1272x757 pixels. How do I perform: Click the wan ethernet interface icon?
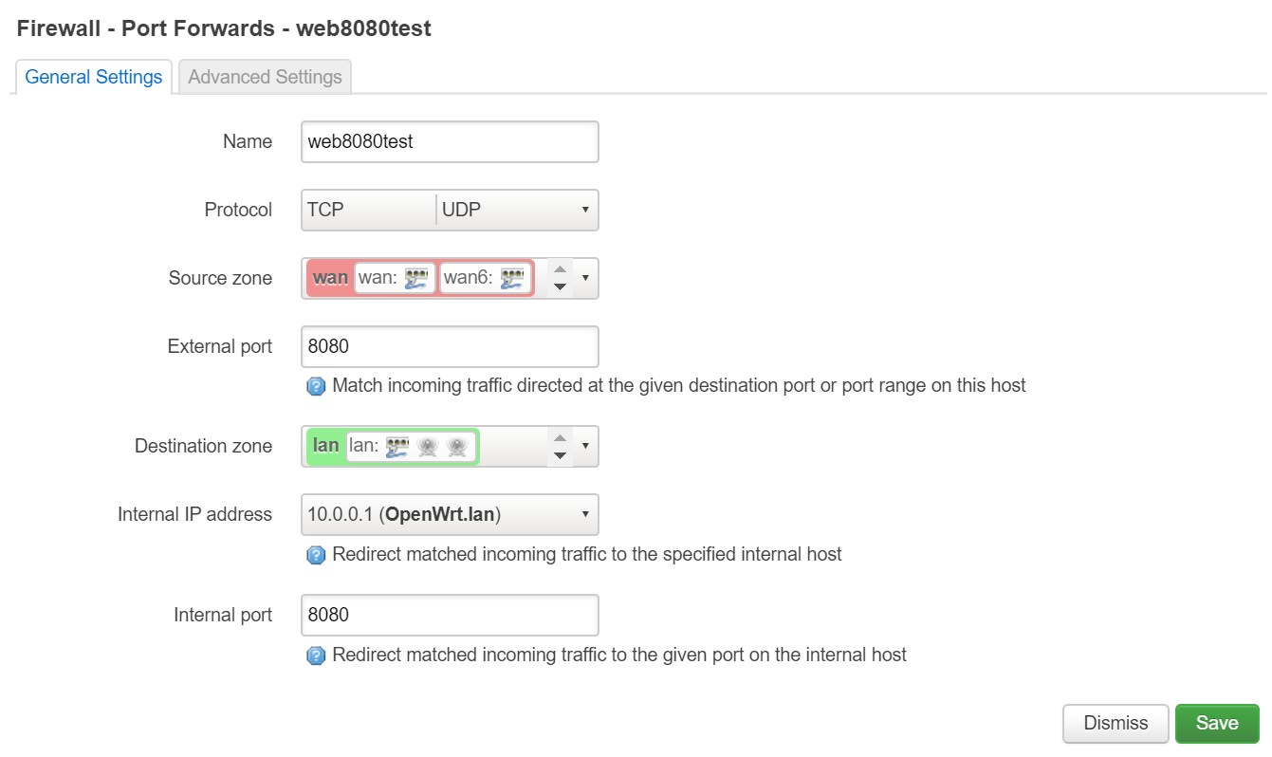[417, 278]
